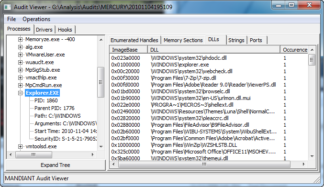324x187 pixels.
Task: Click the tree pane horizontal scrollbar thumb
Action: point(34,154)
